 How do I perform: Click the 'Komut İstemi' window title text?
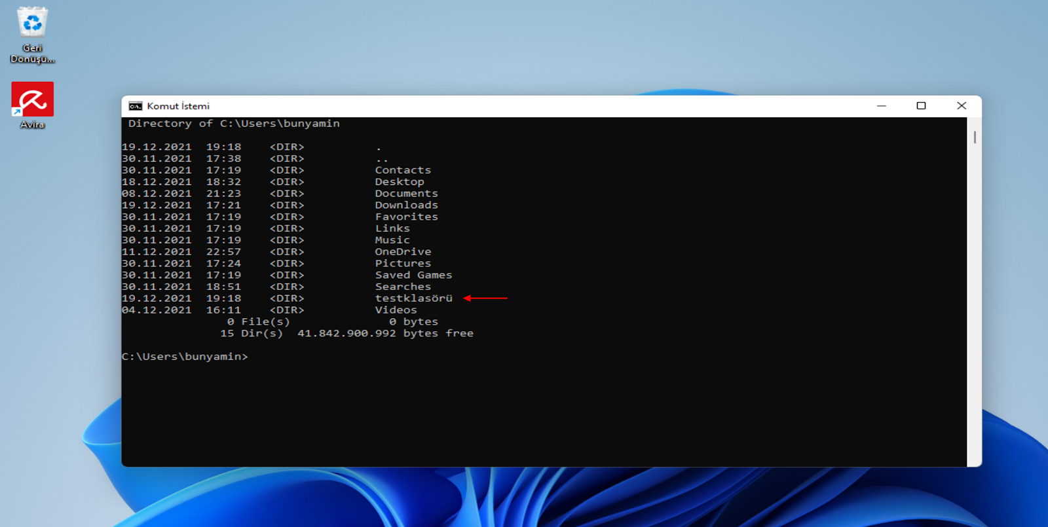pyautogui.click(x=178, y=106)
